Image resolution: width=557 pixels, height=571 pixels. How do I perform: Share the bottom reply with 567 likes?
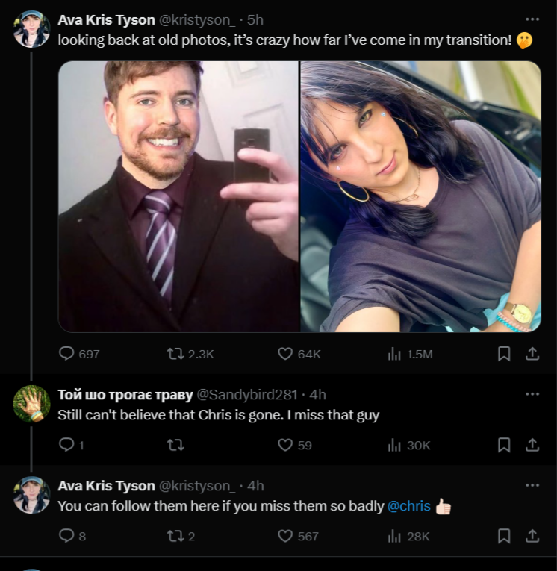click(532, 536)
